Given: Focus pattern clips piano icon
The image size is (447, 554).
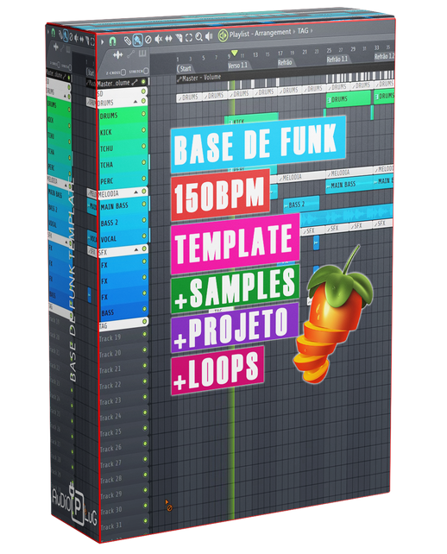Looking at the screenshot, I should point(142,54).
